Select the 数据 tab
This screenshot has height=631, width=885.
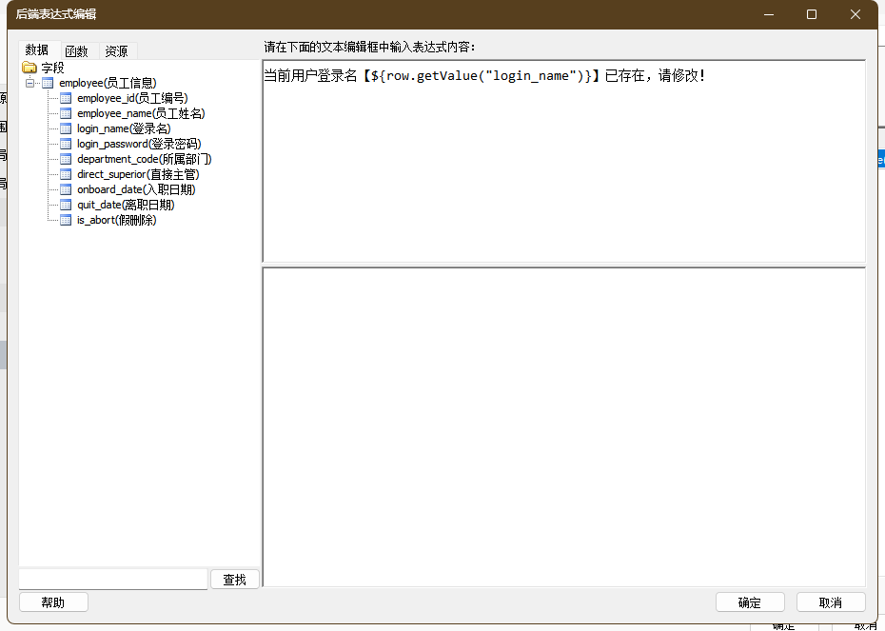tap(37, 50)
